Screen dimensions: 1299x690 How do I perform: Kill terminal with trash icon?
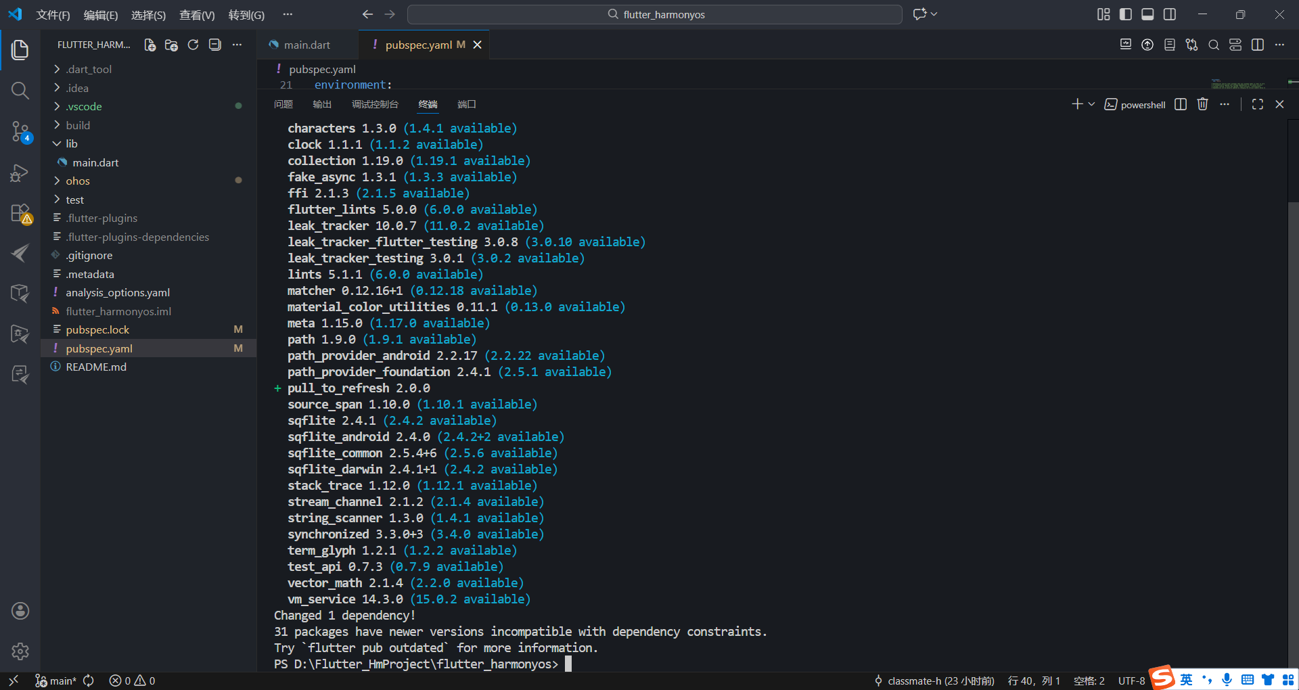click(1202, 104)
